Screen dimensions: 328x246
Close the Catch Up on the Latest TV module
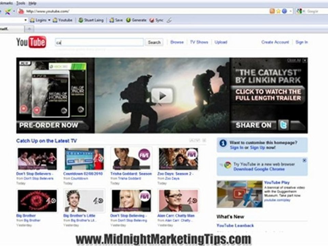pos(204,140)
